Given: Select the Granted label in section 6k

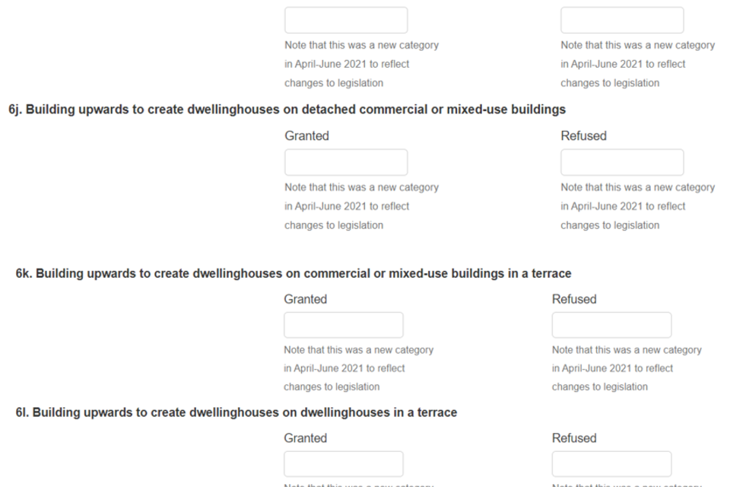Looking at the screenshot, I should (x=305, y=299).
